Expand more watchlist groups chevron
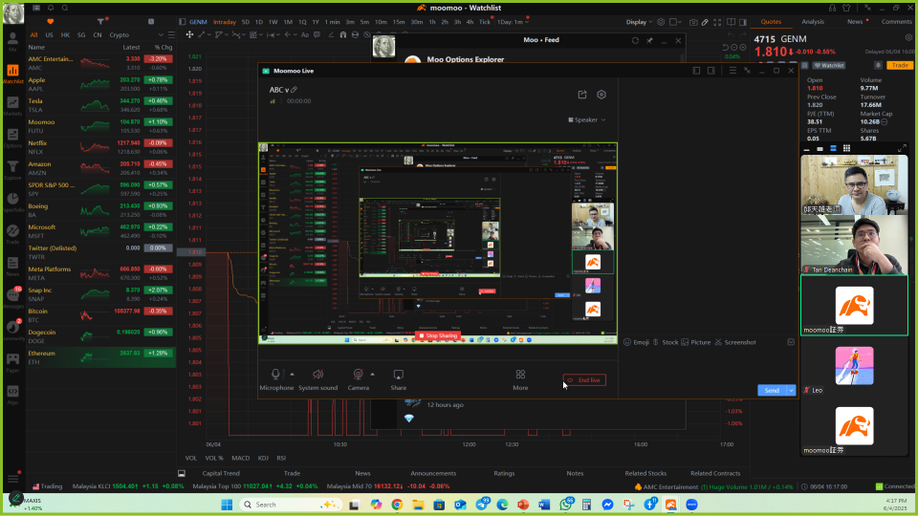This screenshot has height=516, width=918. (161, 35)
